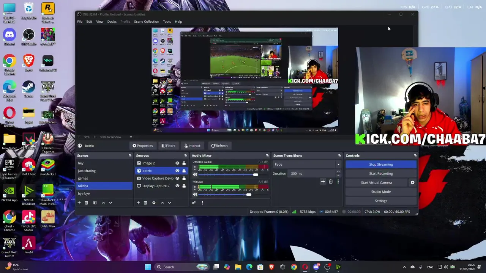This screenshot has width=486, height=273.
Task: Open virtual camera settings gear
Action: point(412,183)
